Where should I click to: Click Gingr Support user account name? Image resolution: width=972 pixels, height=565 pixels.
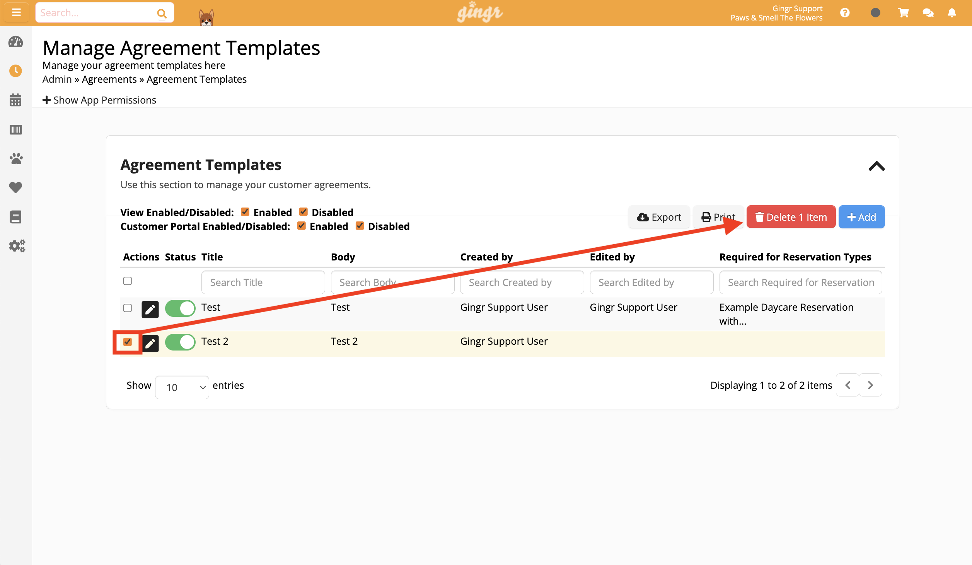point(797,8)
